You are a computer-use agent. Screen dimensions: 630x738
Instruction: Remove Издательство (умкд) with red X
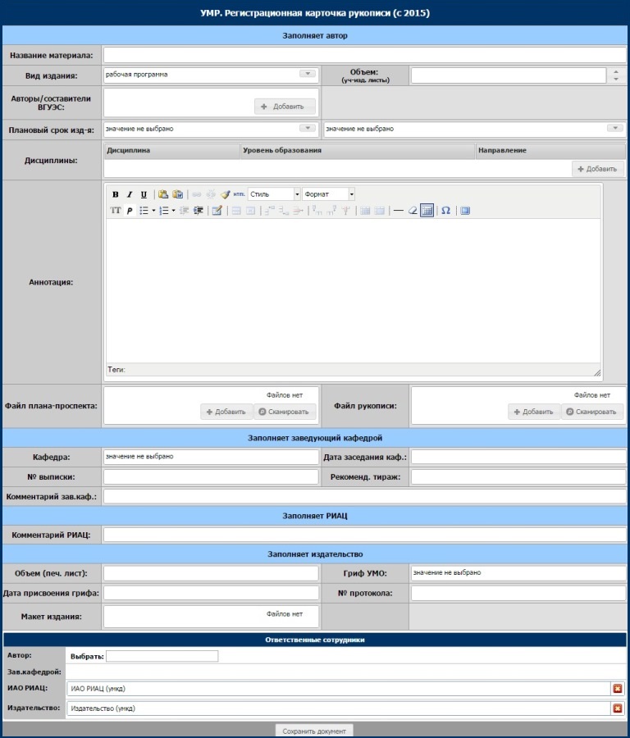click(618, 708)
